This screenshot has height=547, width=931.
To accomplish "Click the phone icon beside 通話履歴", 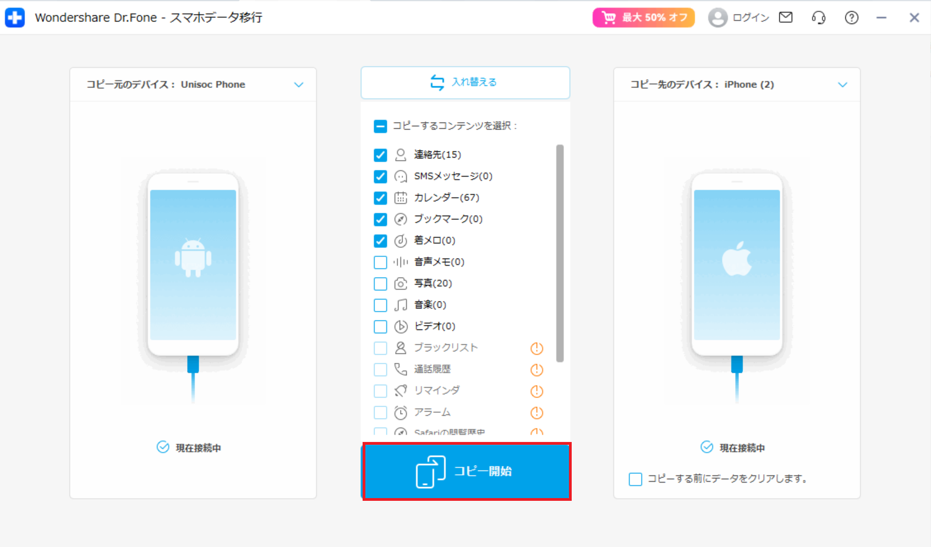I will (401, 369).
